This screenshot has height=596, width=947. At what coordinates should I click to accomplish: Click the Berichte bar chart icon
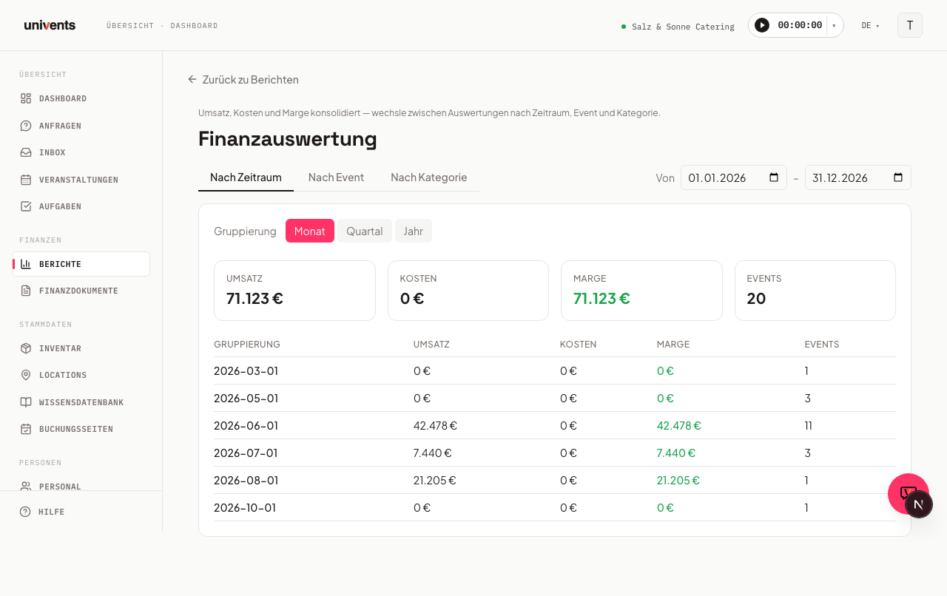[x=26, y=264]
